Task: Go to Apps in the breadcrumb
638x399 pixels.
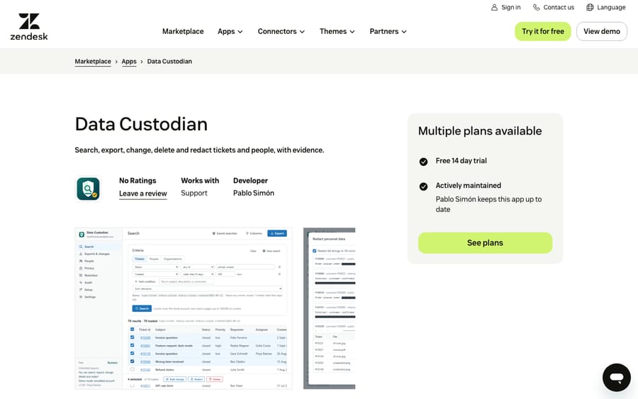Action: coord(129,62)
